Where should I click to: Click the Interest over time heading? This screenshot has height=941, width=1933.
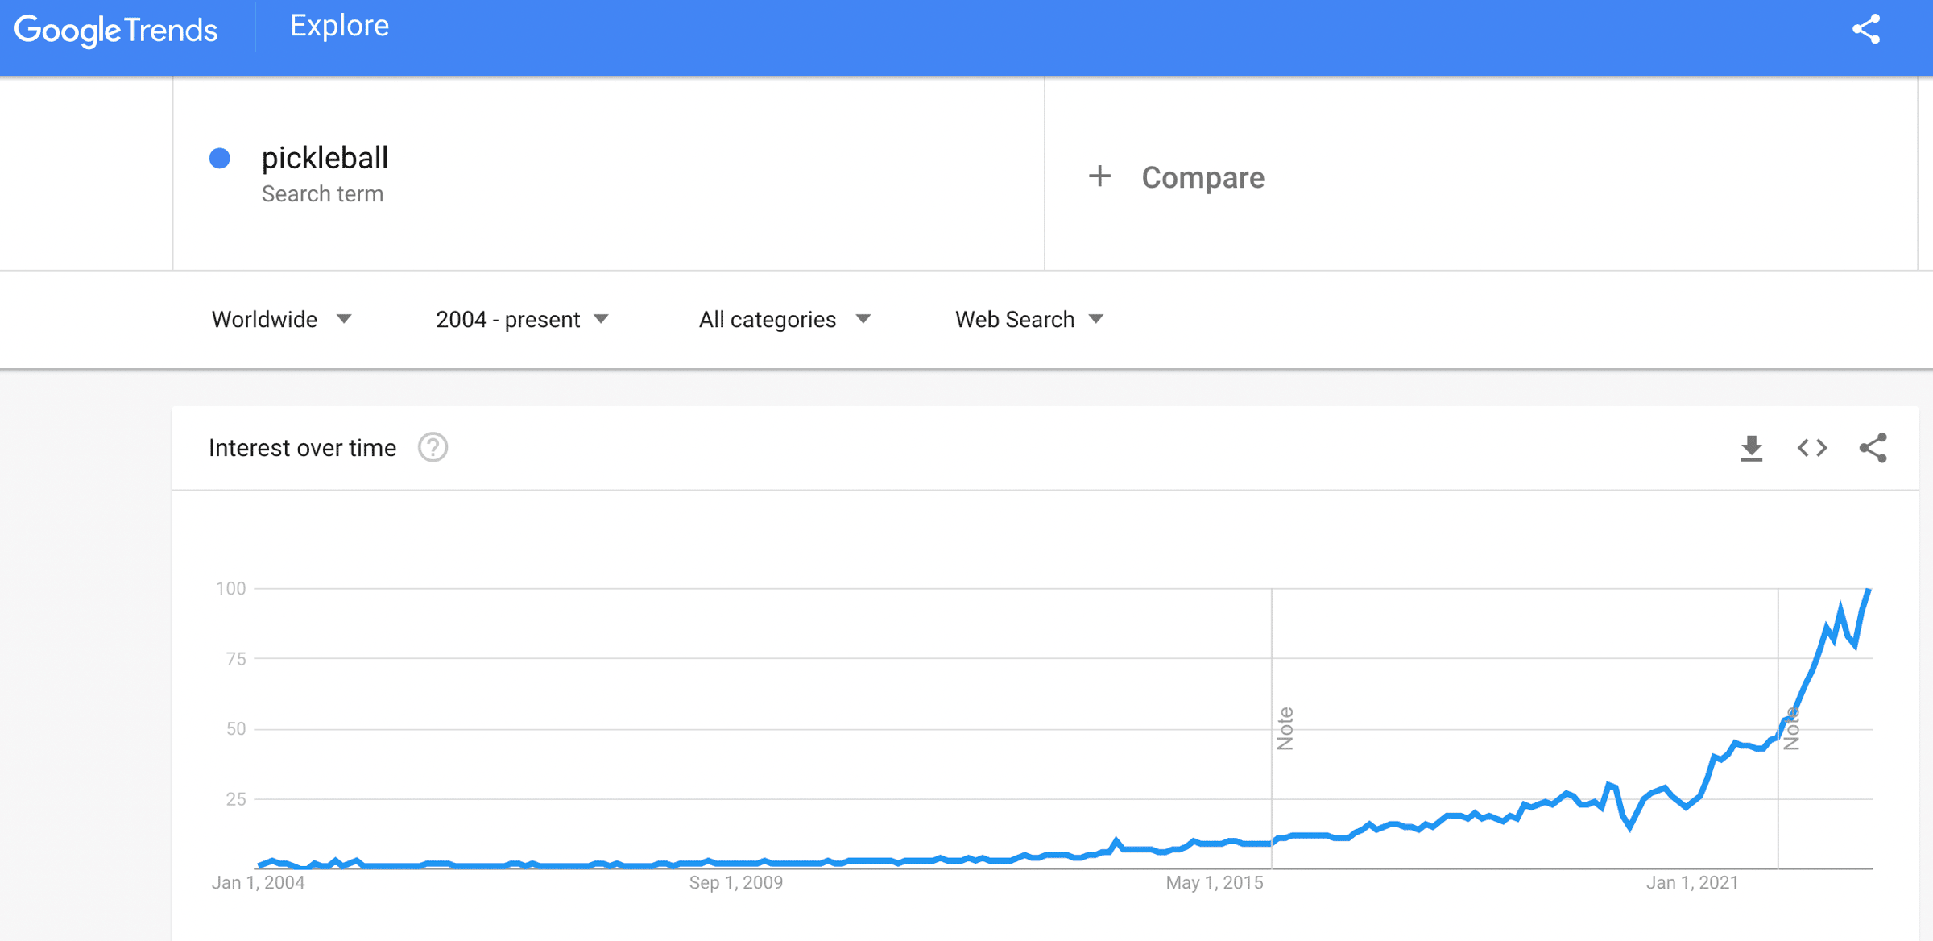[302, 448]
